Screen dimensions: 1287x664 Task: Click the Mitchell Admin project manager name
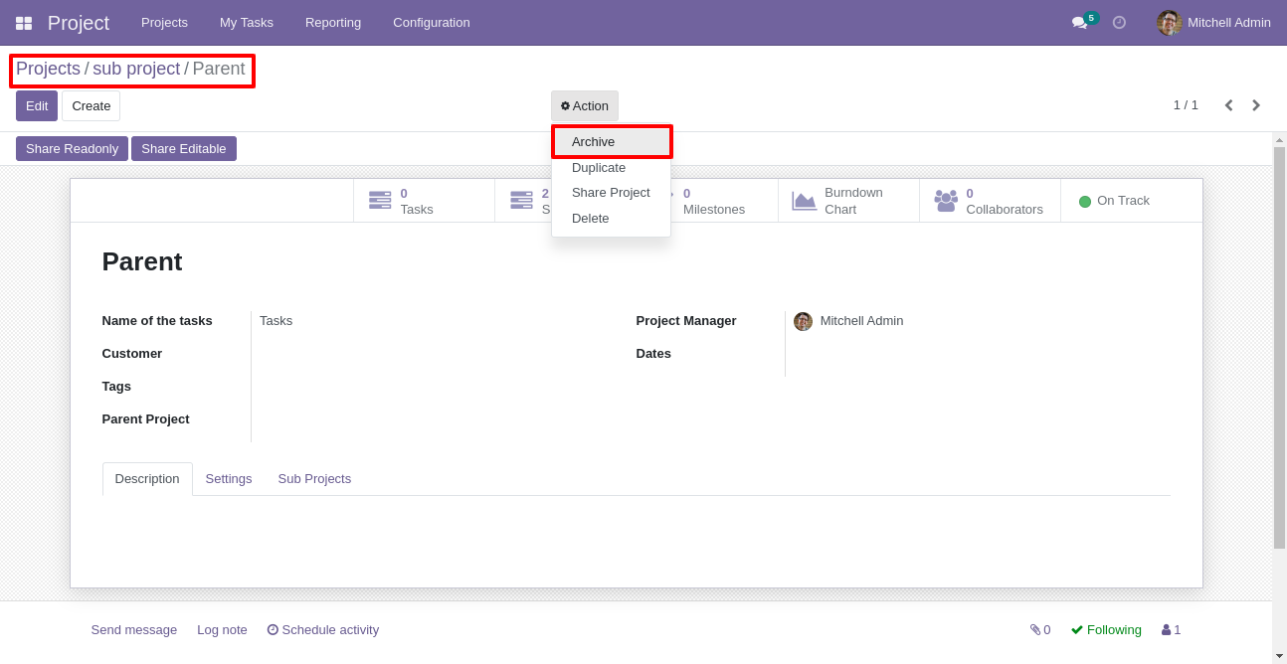[x=861, y=321]
